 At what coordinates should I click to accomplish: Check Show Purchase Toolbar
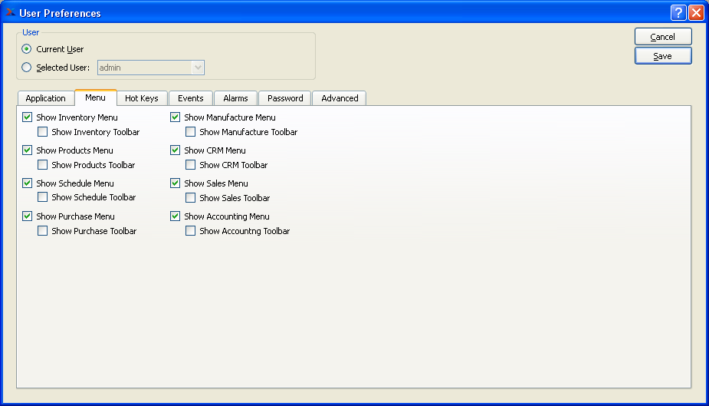[42, 231]
